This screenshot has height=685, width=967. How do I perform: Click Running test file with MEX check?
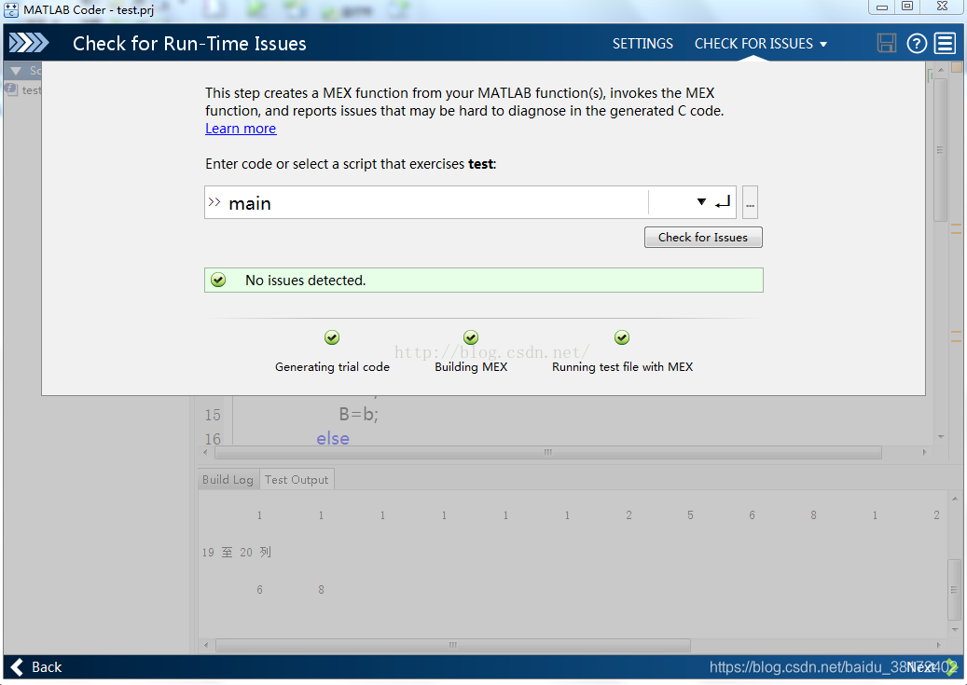coord(622,338)
